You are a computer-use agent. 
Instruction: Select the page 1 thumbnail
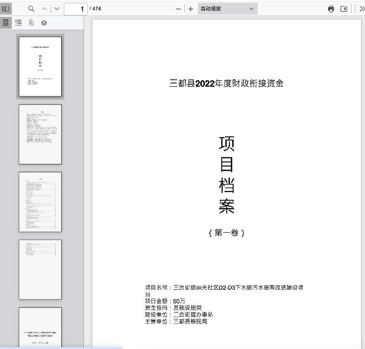pos(40,67)
